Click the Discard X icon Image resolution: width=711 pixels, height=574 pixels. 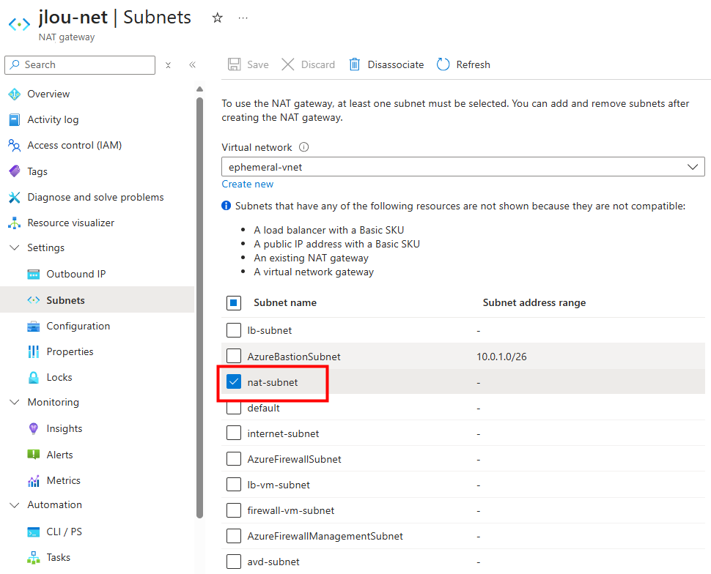point(287,64)
